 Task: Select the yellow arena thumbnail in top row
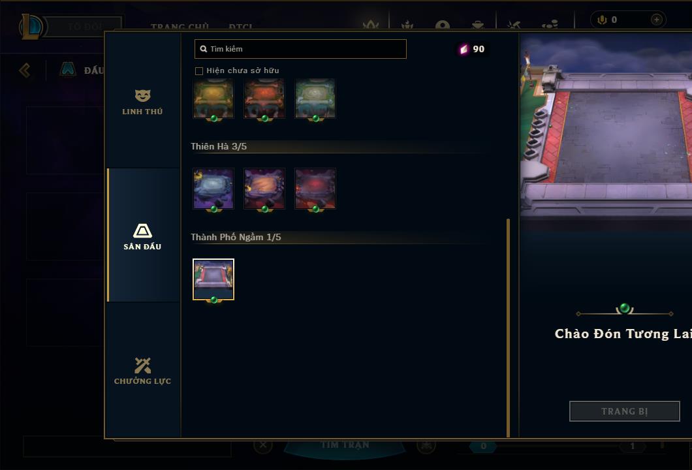213,99
